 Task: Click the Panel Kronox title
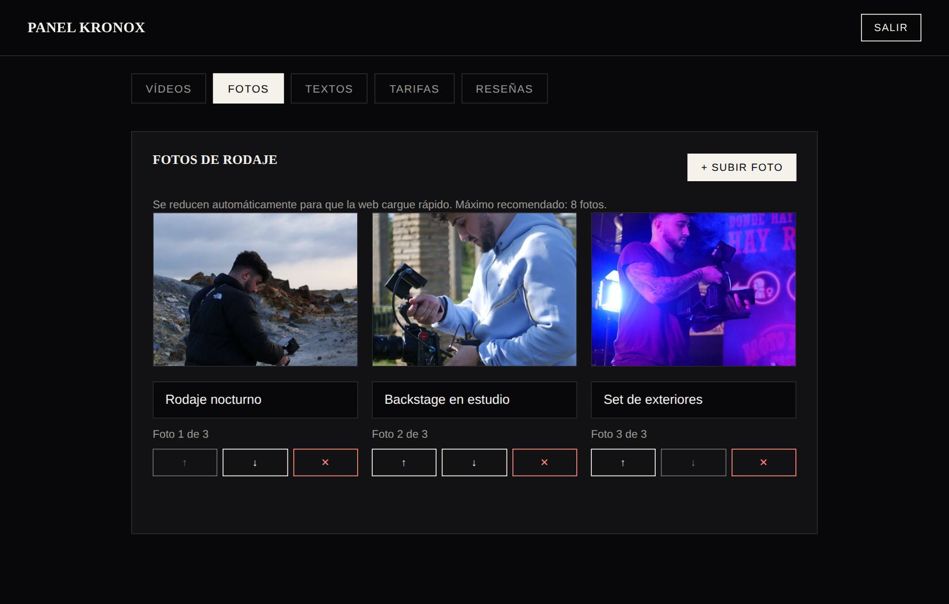click(86, 28)
